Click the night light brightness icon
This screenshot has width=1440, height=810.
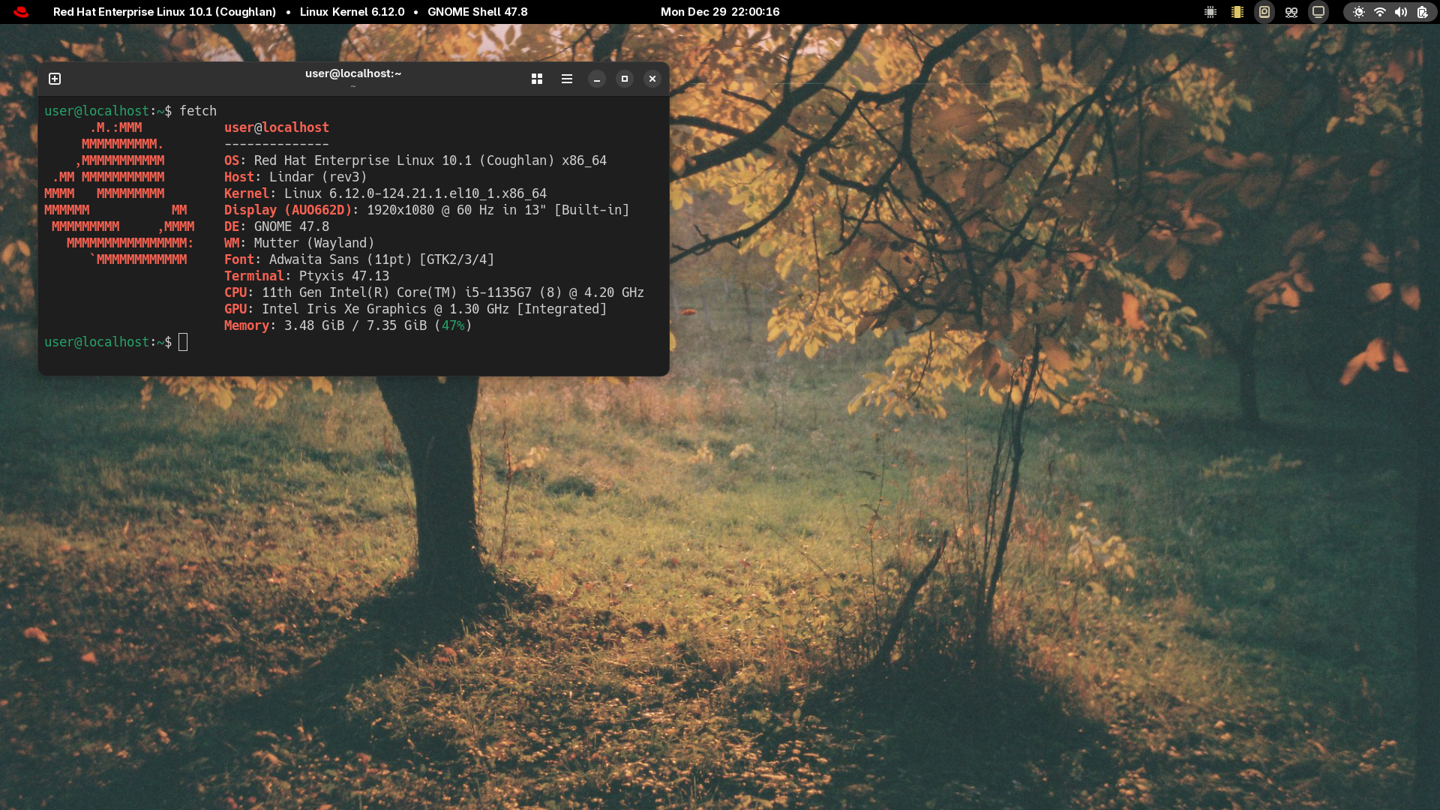tap(1359, 12)
